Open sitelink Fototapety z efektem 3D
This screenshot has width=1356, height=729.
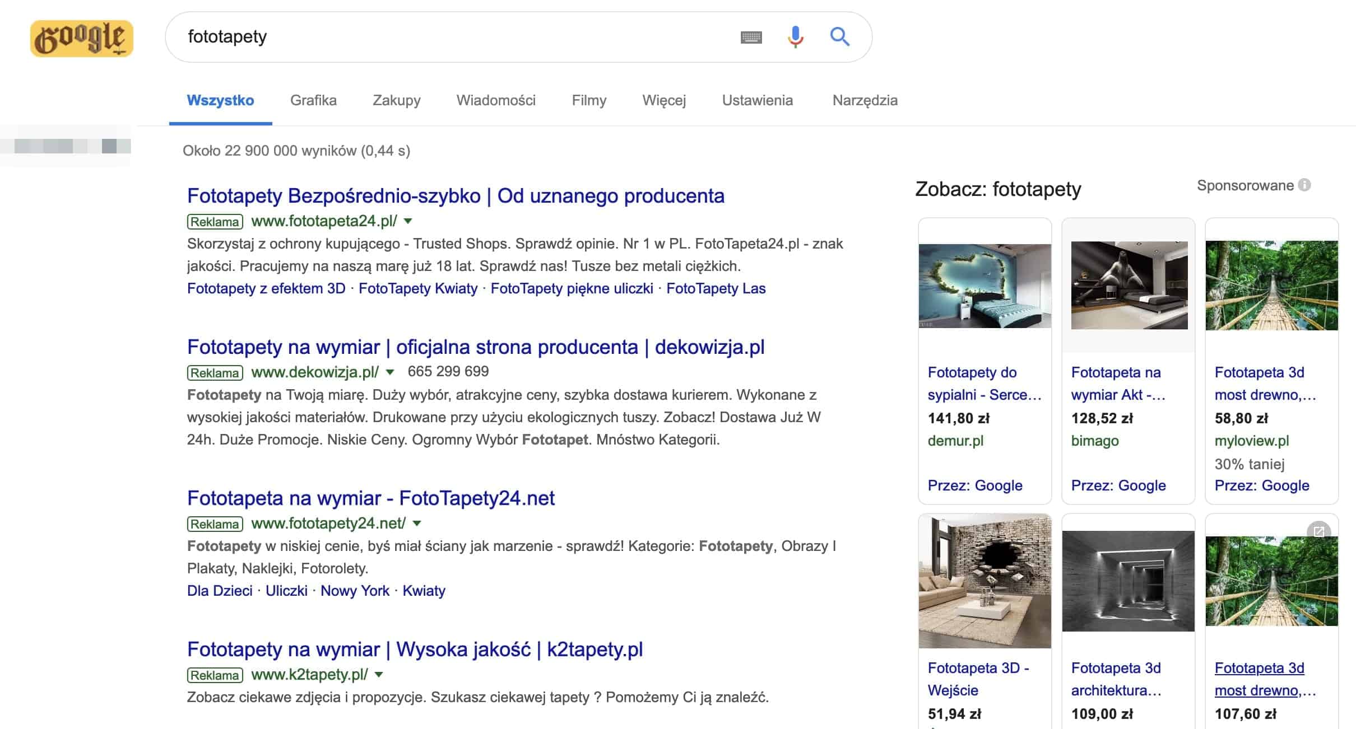coord(266,288)
